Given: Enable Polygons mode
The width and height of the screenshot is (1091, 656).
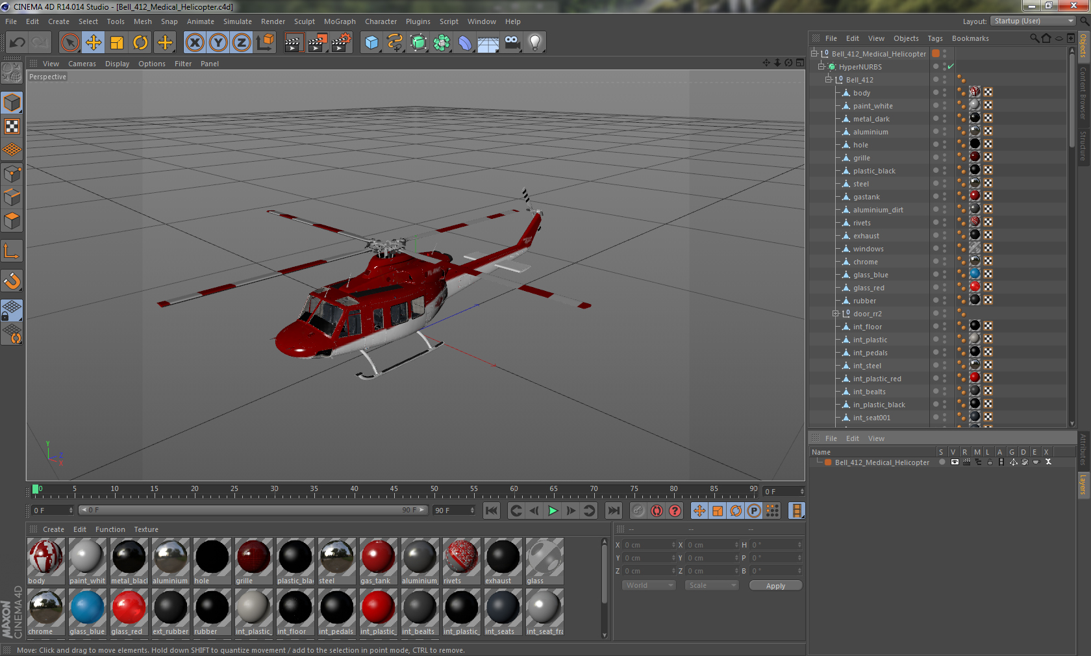Looking at the screenshot, I should 12,220.
